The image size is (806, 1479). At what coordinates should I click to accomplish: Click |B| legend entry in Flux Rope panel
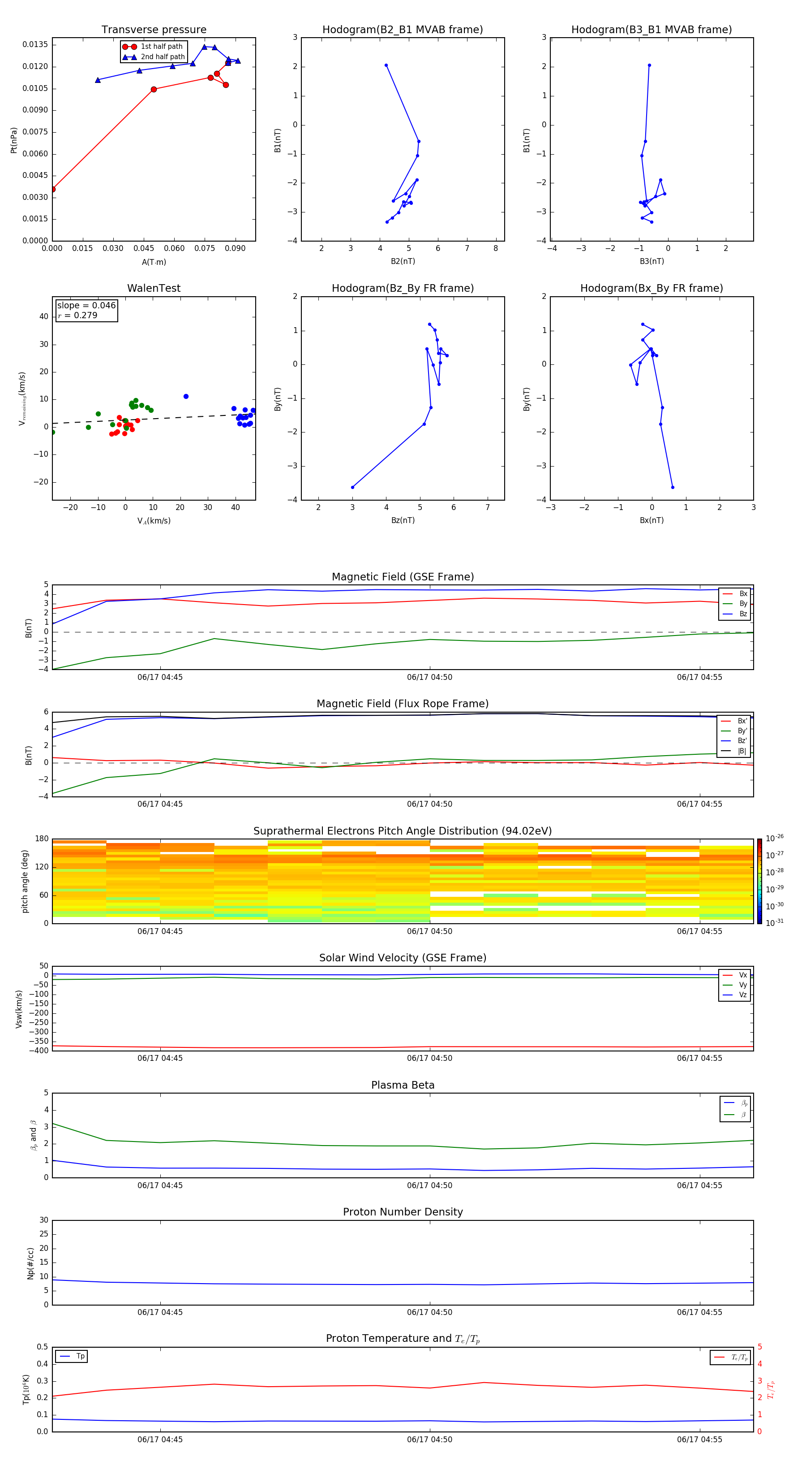click(734, 751)
